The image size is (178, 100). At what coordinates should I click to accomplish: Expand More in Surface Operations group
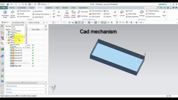[115, 14]
